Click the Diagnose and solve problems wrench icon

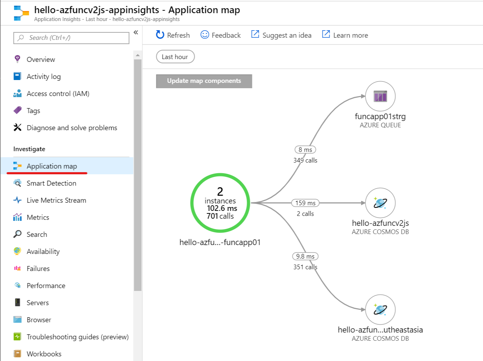(x=17, y=127)
